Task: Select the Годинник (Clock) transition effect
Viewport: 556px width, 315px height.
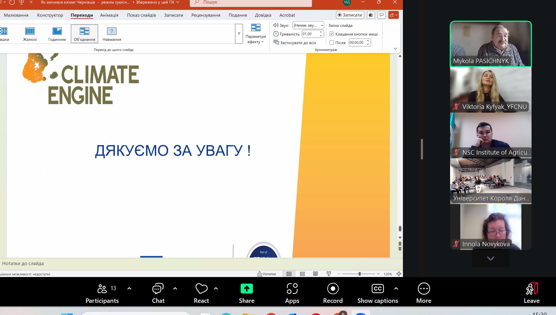Action: 57,34
